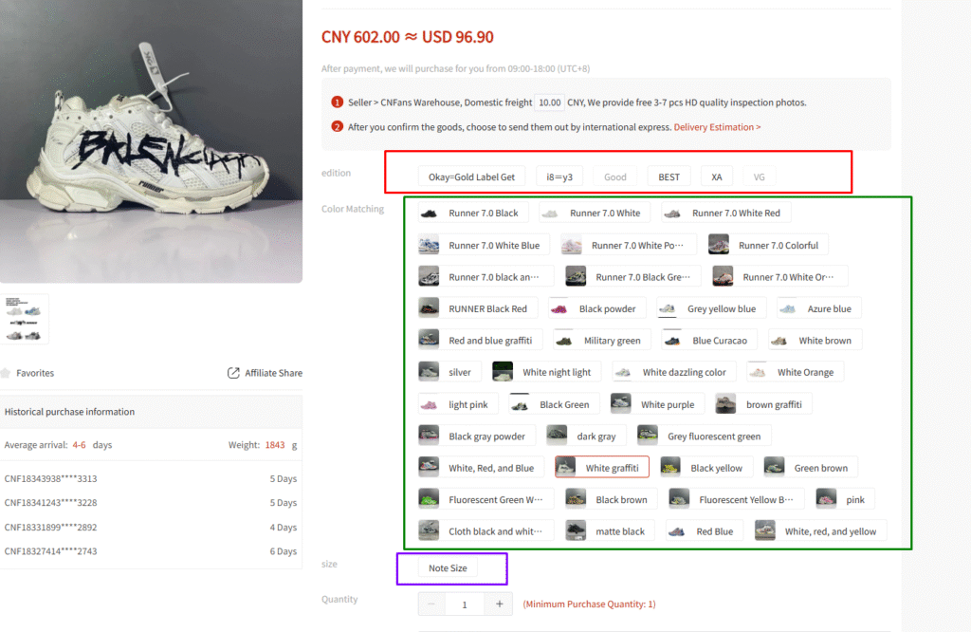Select the Note Size option

tap(448, 567)
